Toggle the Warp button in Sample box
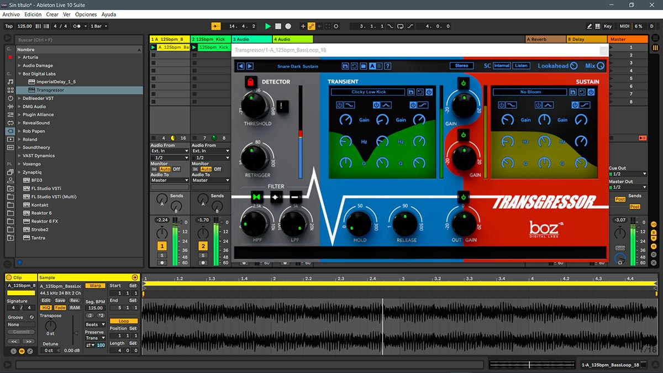The height and width of the screenshot is (373, 663). coord(96,286)
